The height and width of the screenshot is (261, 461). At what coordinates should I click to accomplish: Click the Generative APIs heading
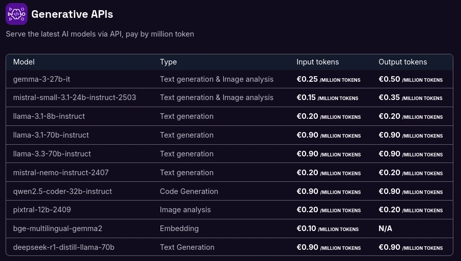tap(72, 14)
